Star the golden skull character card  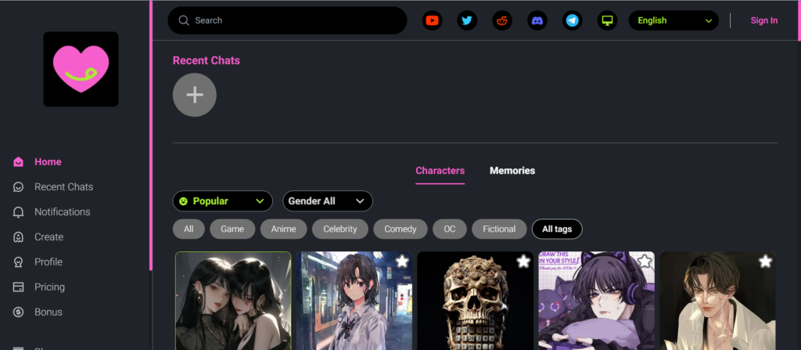pyautogui.click(x=523, y=262)
